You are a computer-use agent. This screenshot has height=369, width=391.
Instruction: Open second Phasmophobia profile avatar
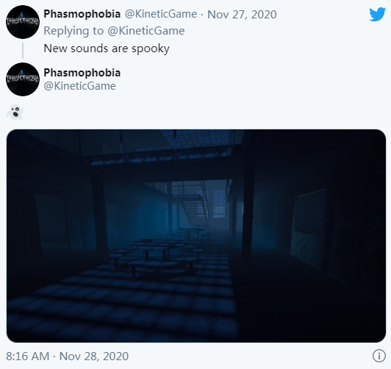pos(23,79)
